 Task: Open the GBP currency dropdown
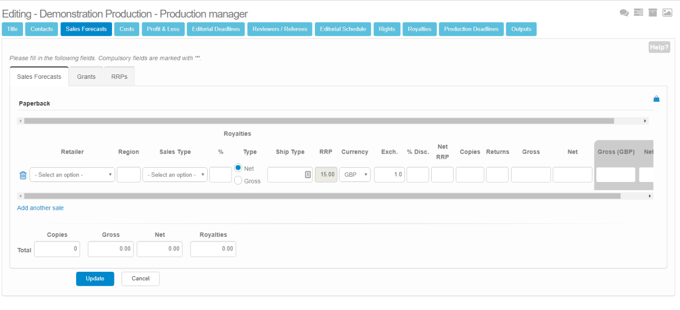coord(355,175)
